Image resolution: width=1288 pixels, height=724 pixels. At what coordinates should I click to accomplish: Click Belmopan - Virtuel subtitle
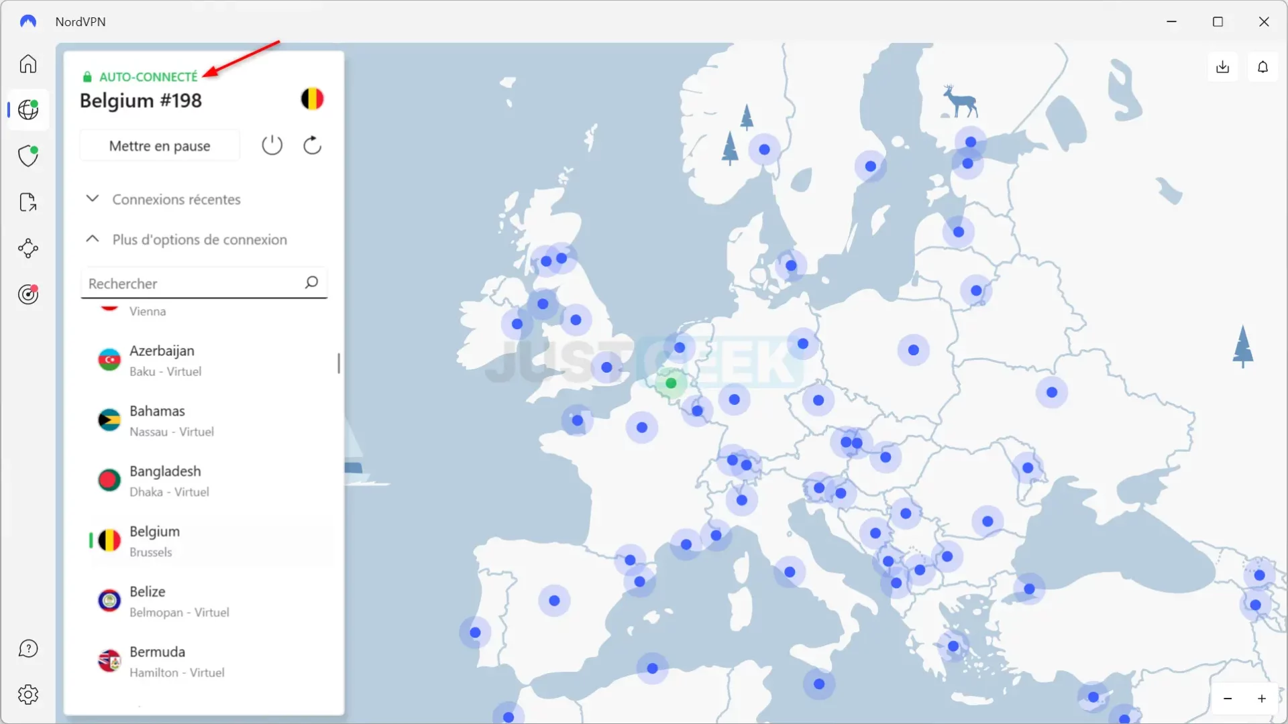tap(179, 613)
